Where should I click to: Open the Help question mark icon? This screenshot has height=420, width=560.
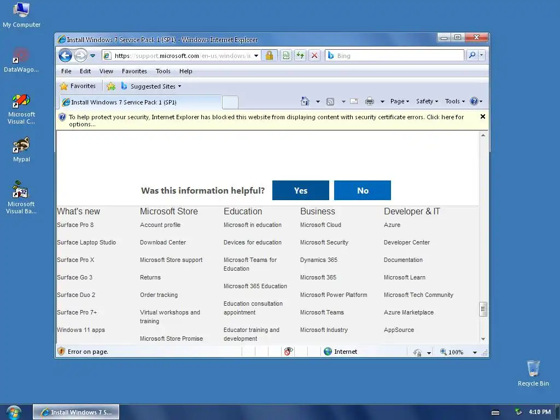474,101
